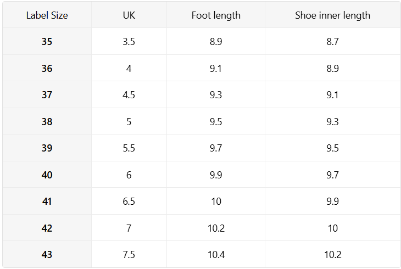Select label size 36 cell
Viewport: 401px width, 269px height.
point(47,68)
